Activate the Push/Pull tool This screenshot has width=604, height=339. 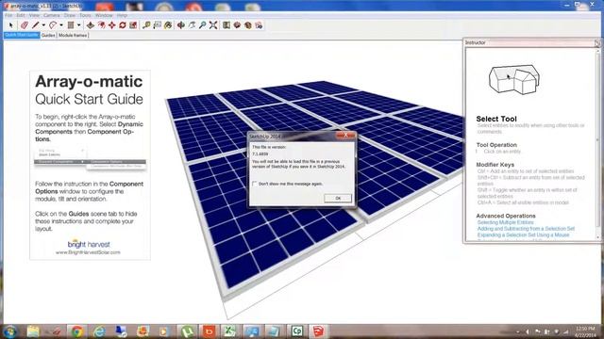point(91,25)
